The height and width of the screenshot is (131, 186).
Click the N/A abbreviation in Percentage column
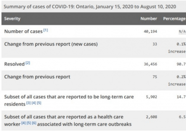point(182,31)
